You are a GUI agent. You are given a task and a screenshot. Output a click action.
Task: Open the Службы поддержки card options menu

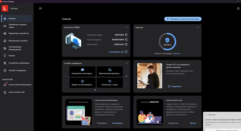click(126, 63)
